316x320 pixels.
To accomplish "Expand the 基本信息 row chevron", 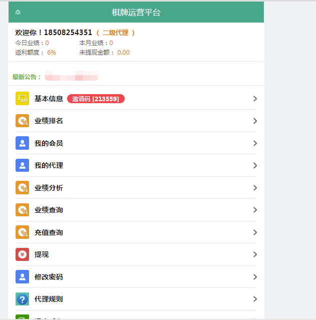I will (255, 99).
